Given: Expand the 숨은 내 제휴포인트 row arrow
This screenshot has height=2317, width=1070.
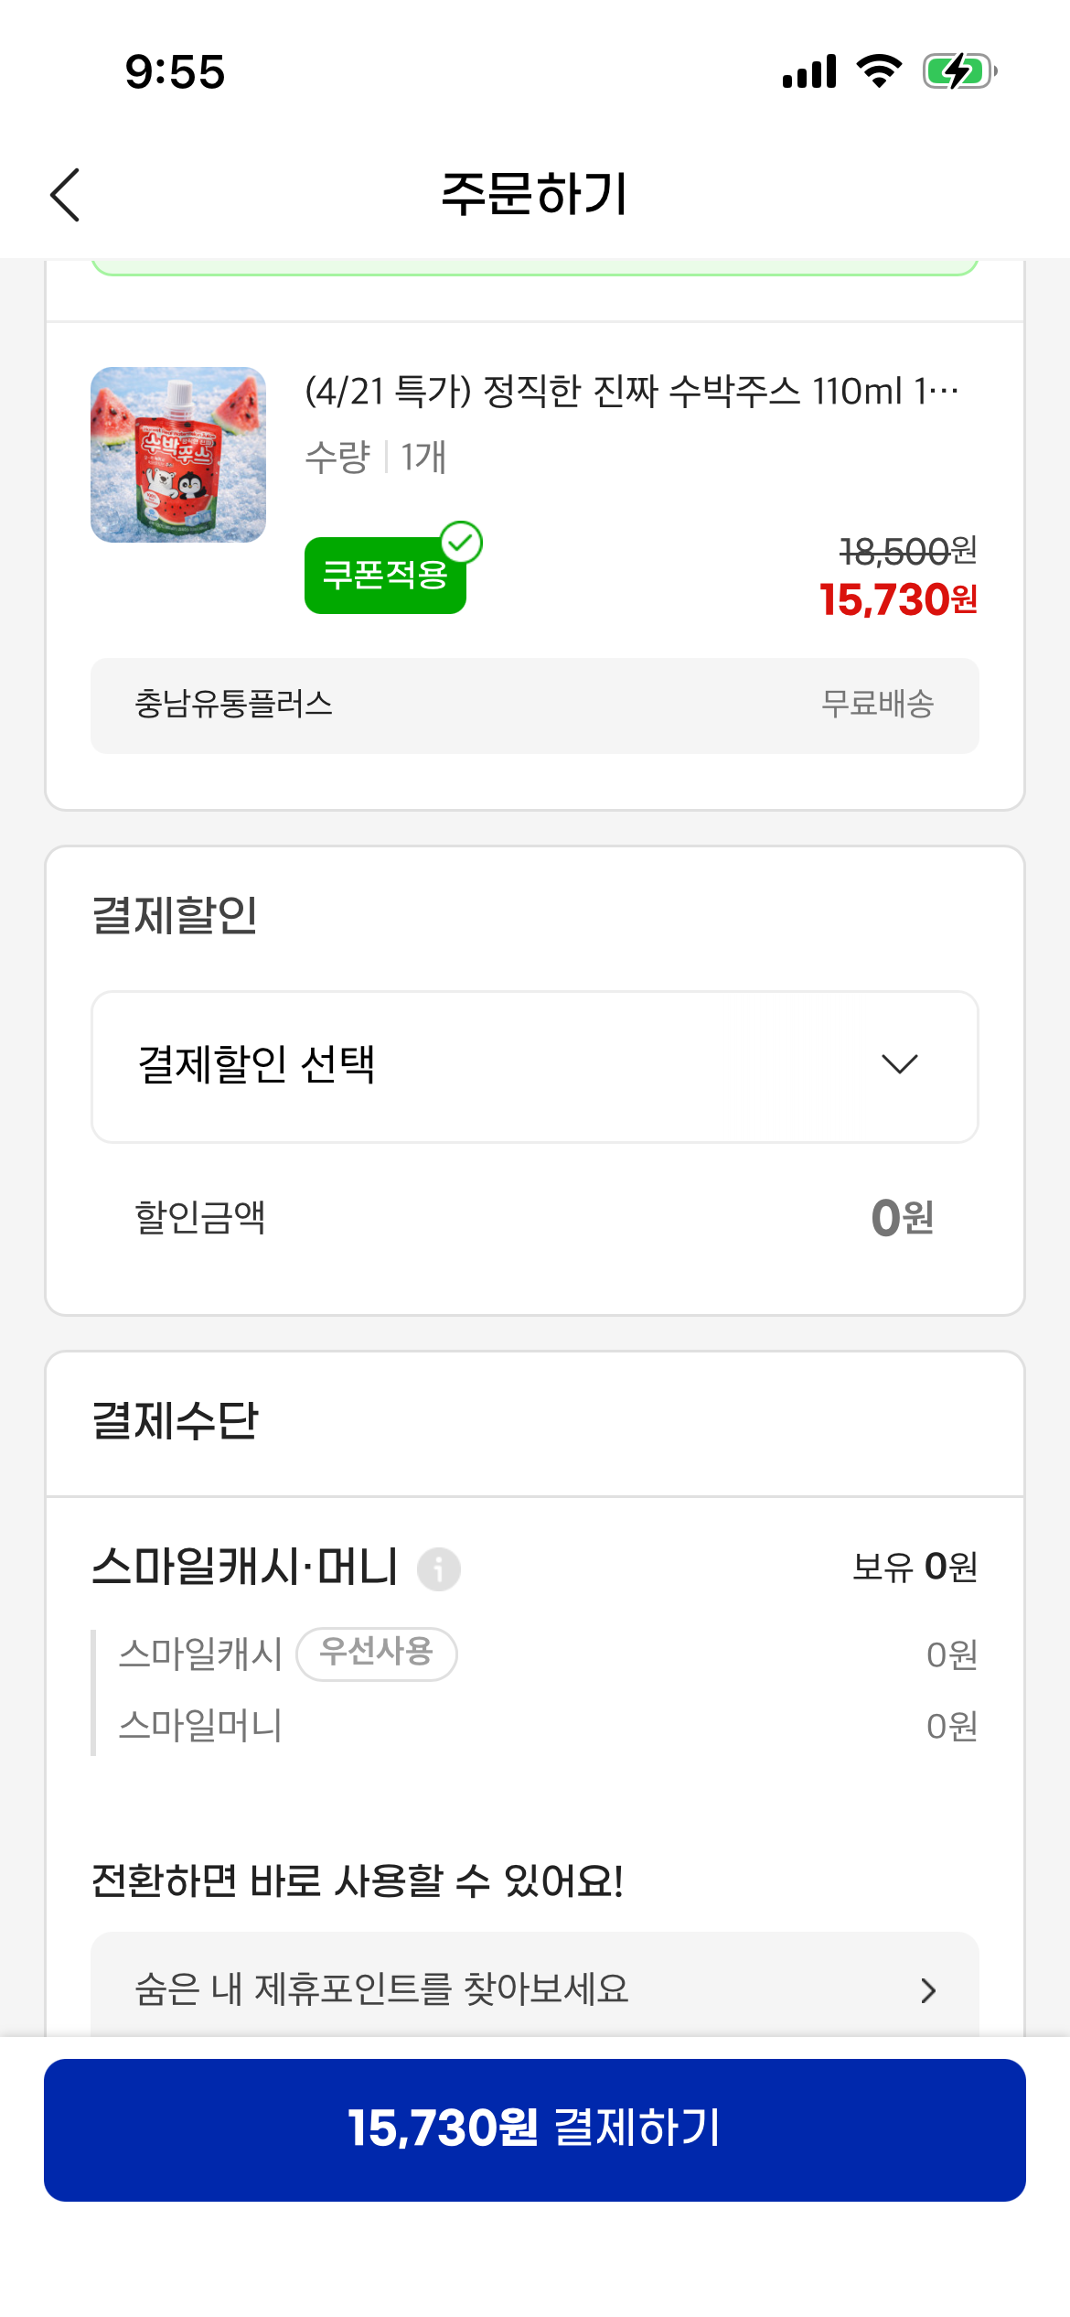Looking at the screenshot, I should (928, 1990).
